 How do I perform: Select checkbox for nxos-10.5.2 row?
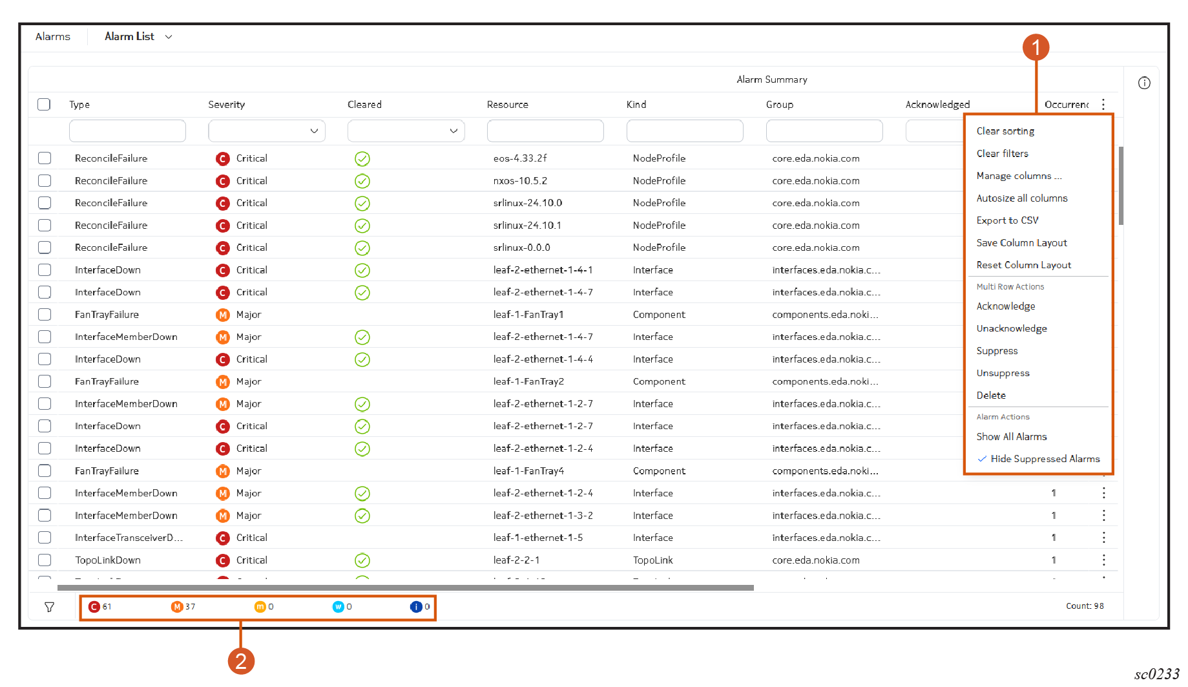(45, 181)
